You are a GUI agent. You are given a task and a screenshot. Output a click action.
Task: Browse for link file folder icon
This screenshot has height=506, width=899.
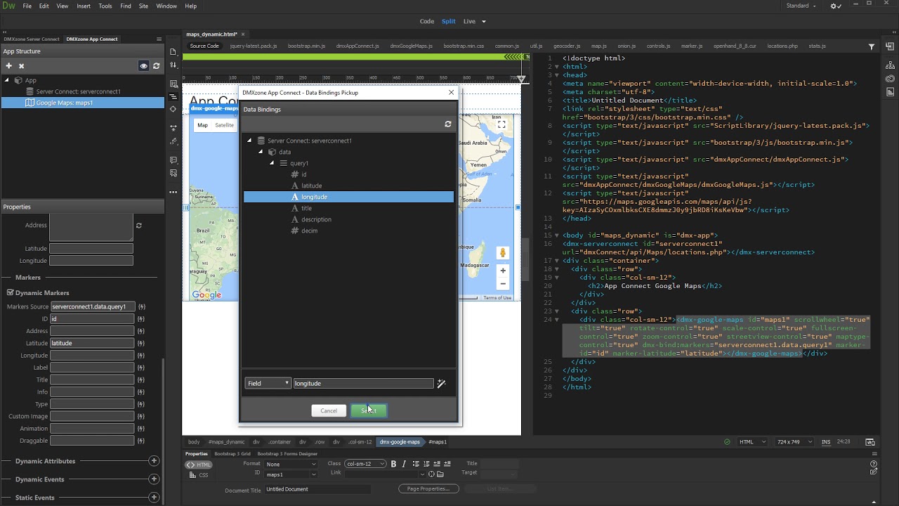click(440, 474)
